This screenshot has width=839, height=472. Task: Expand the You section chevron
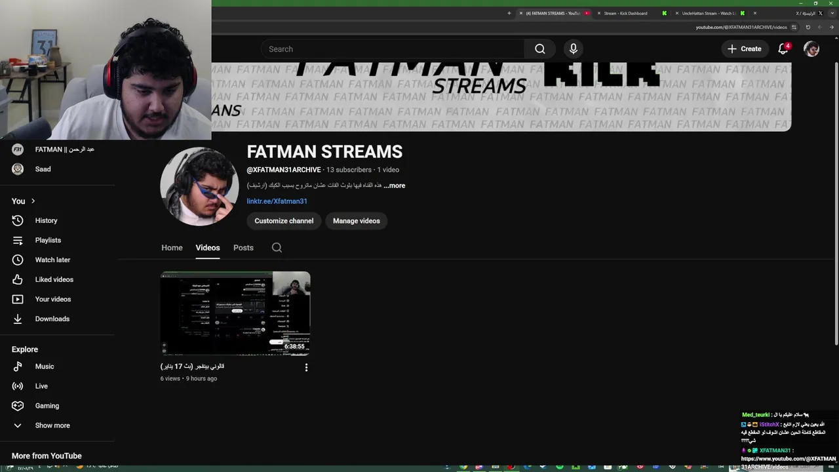(x=33, y=201)
